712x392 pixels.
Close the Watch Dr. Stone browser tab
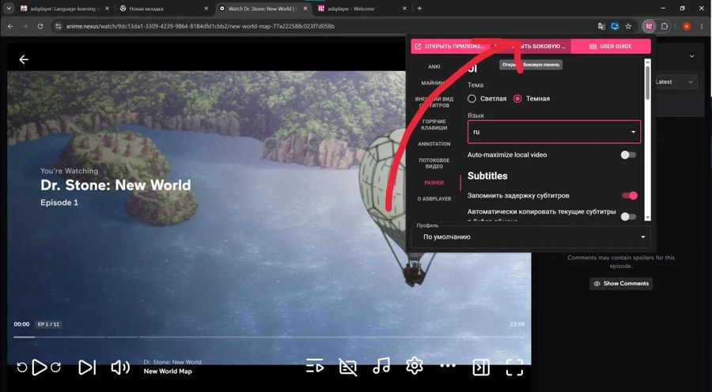305,8
